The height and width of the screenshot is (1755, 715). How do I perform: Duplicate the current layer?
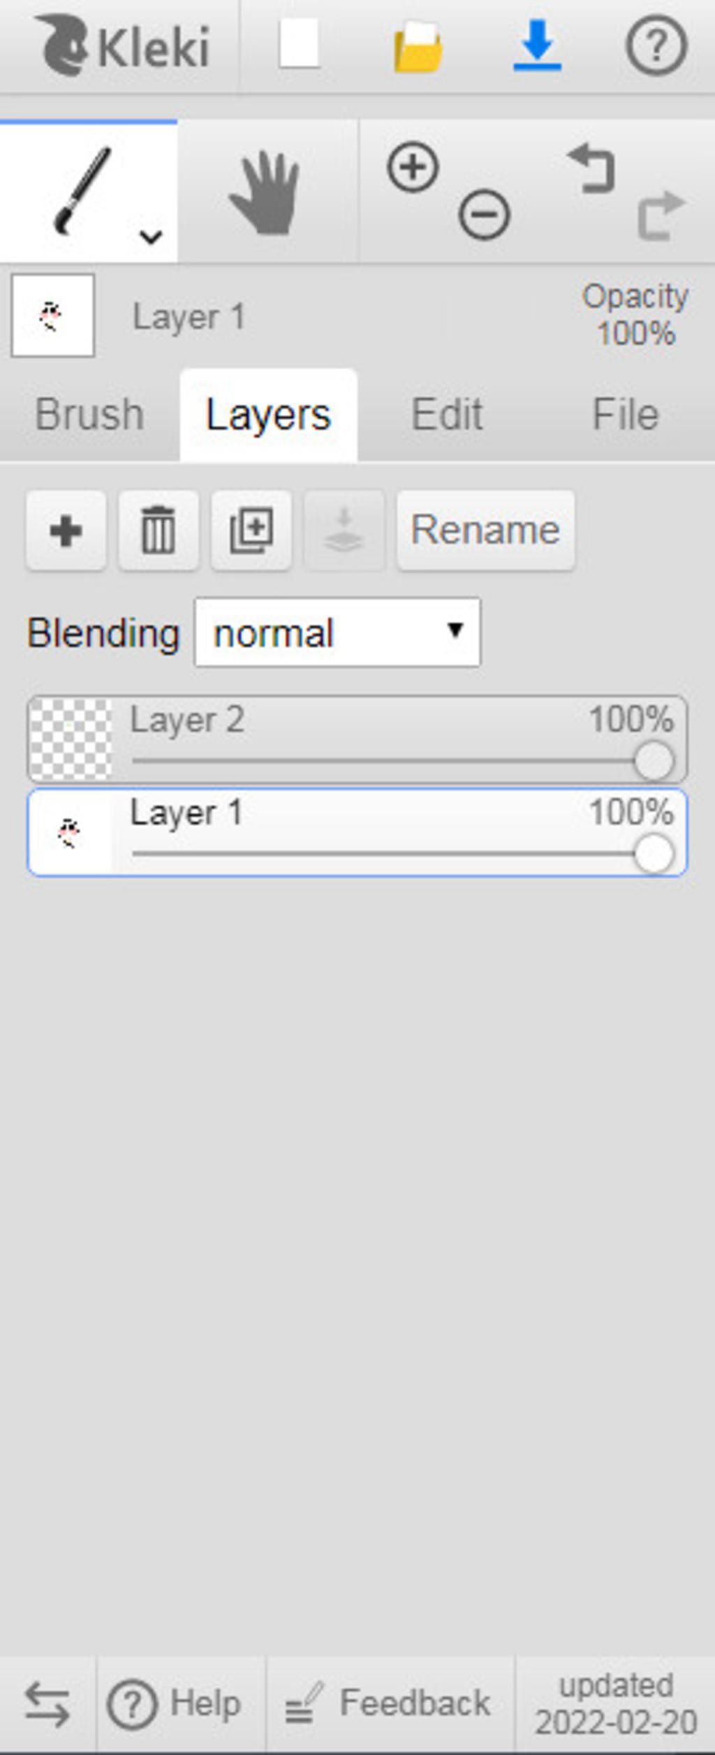251,530
